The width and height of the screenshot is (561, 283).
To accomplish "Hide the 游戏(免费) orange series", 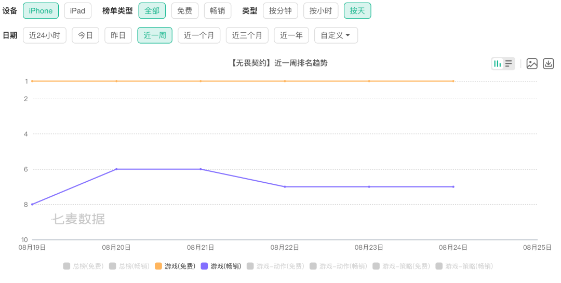I will 175,266.
